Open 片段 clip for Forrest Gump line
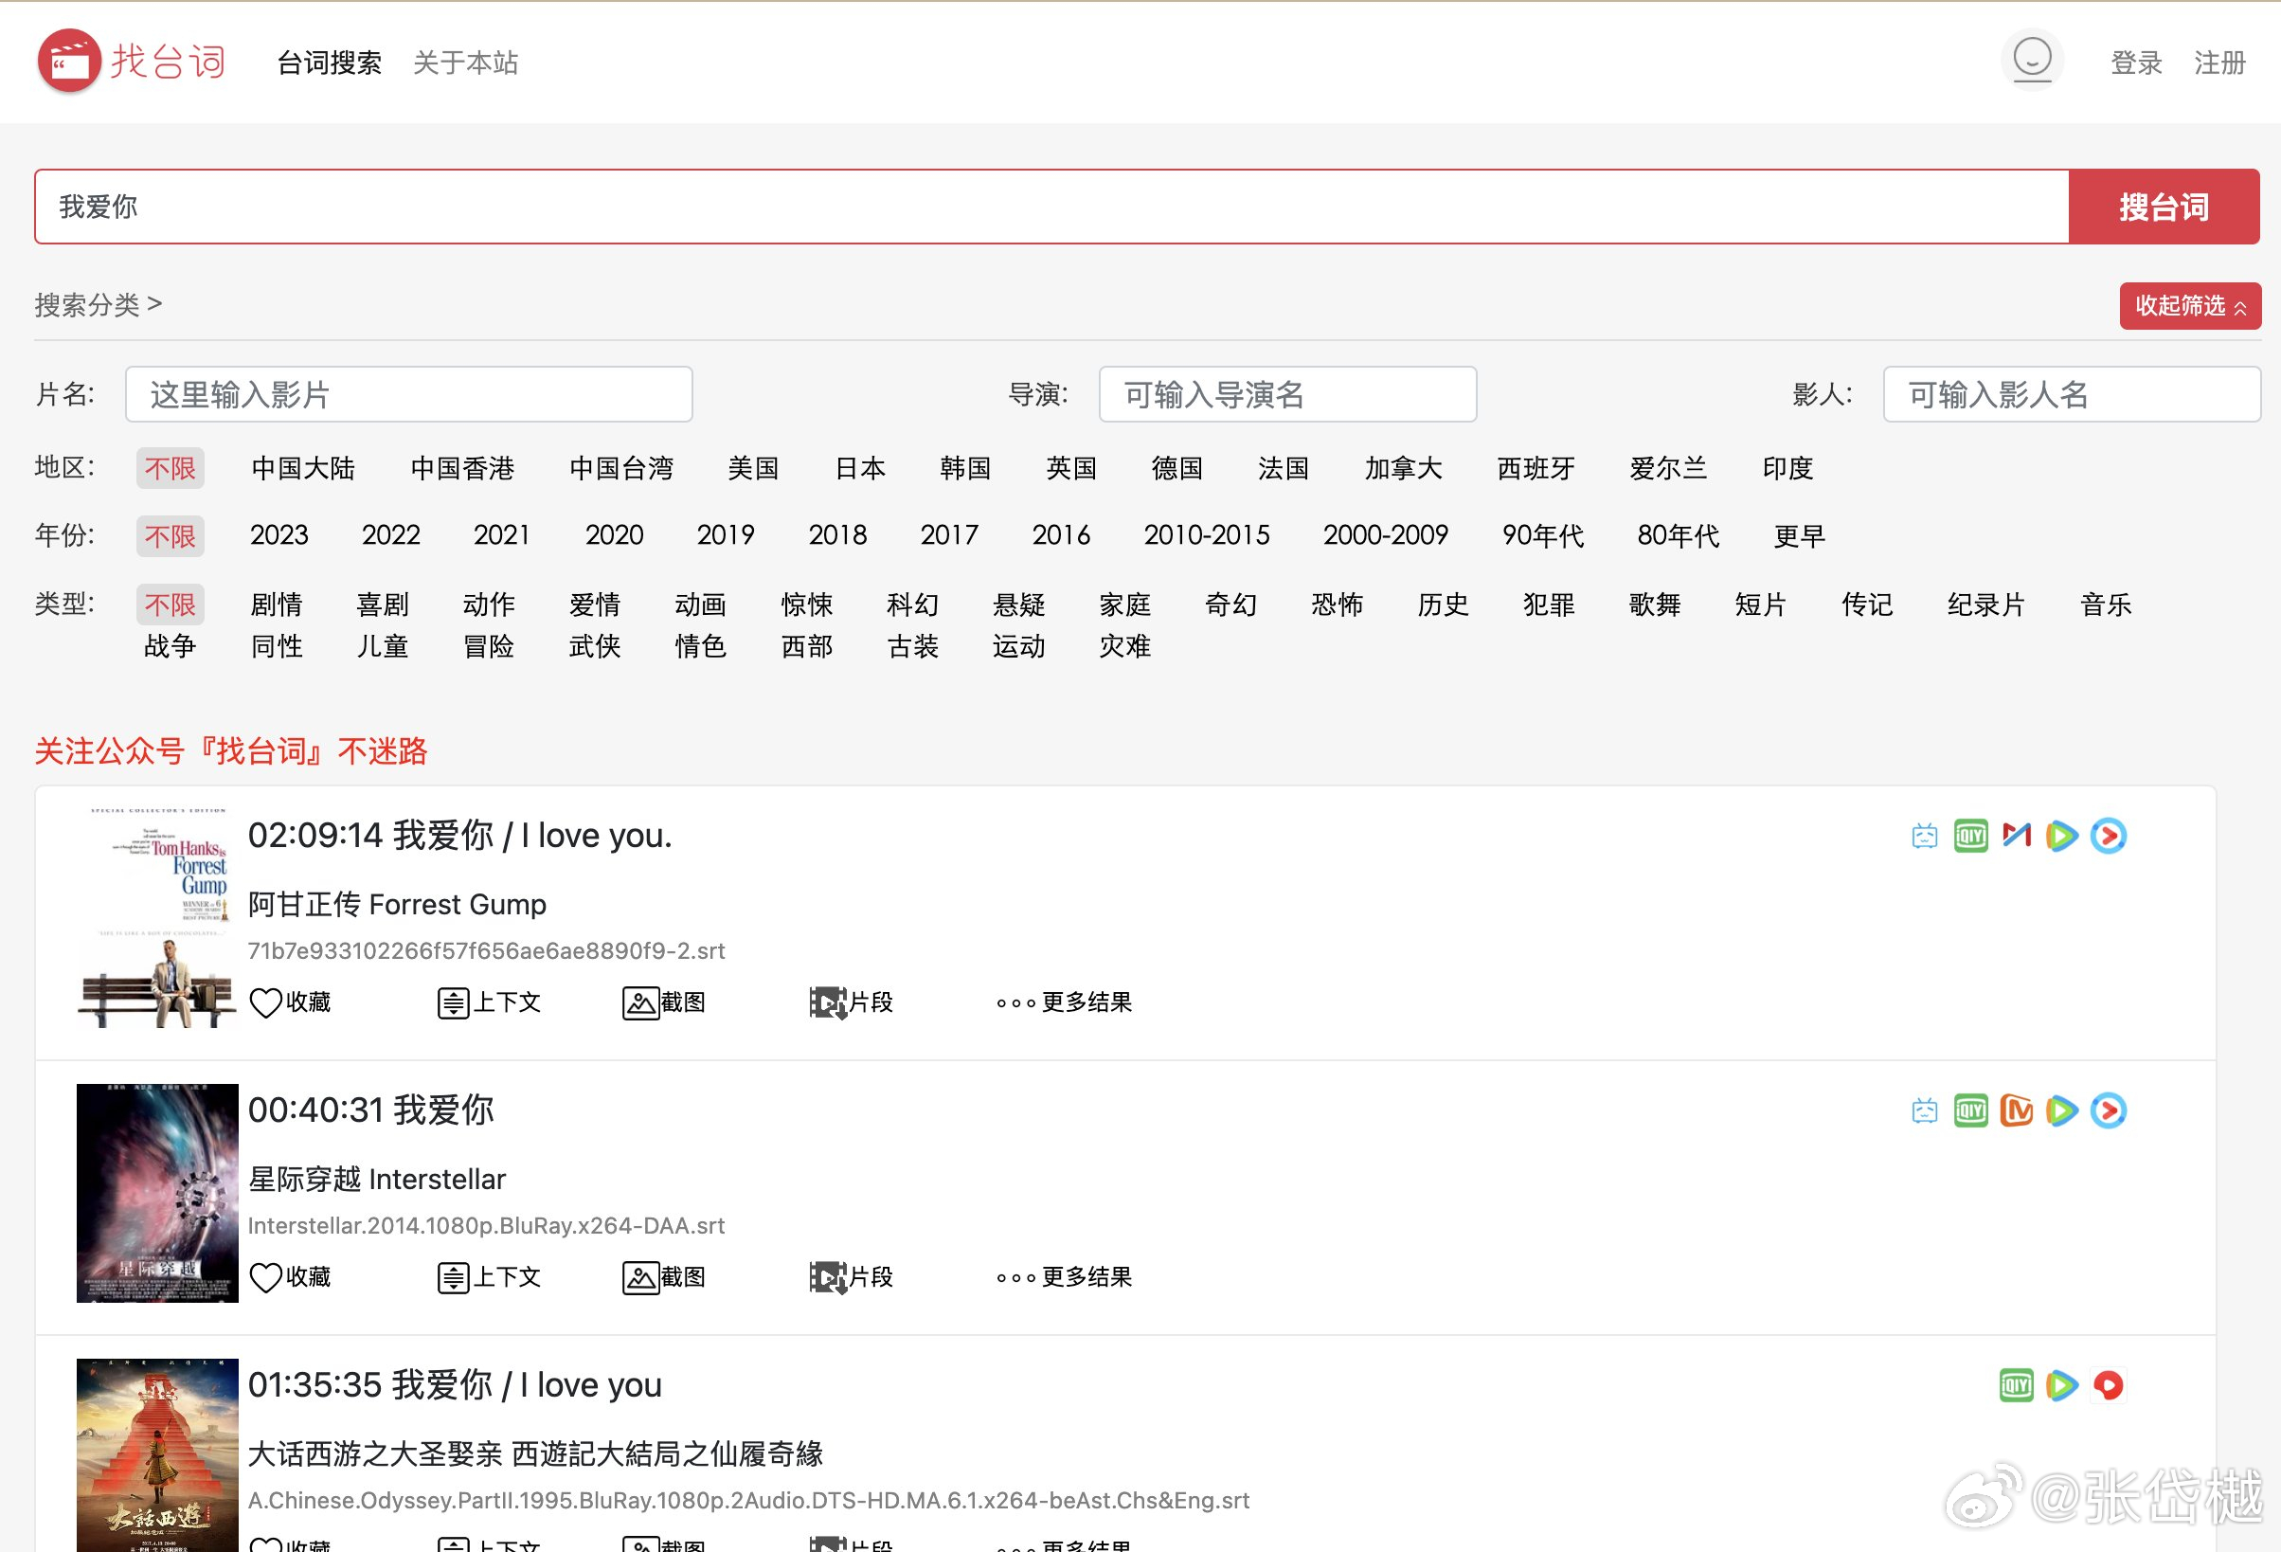Screen dimensions: 2281x1552 tap(851, 1002)
